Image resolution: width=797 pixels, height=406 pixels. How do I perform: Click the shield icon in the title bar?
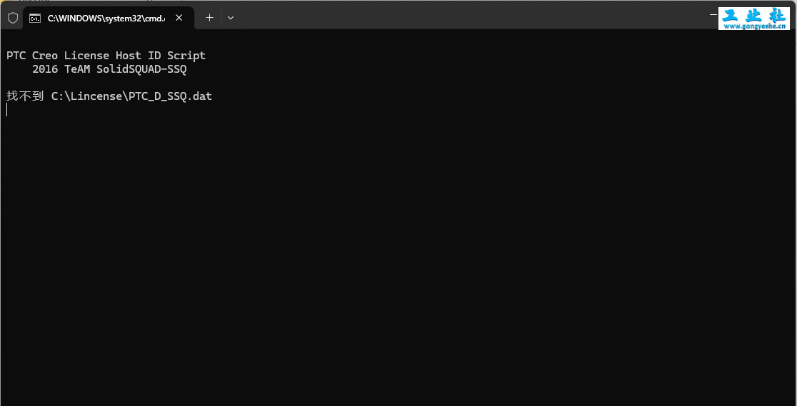pos(13,18)
